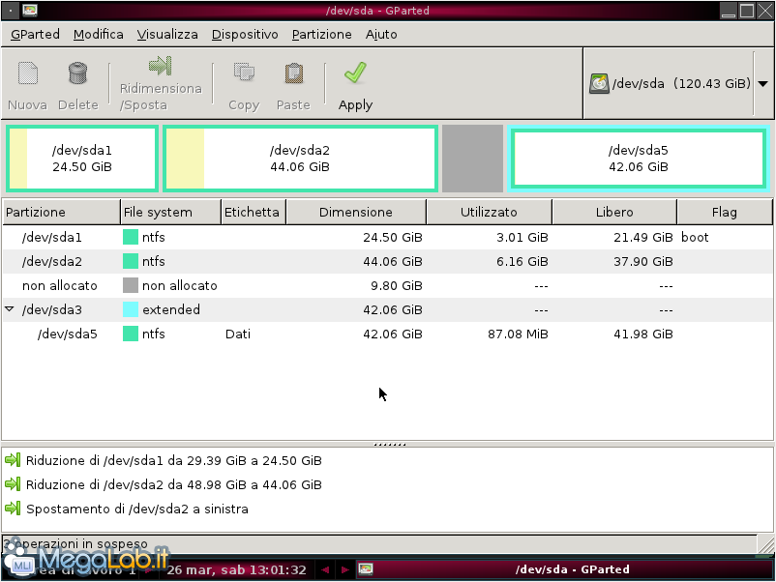Click the 24.50 GiB size cell

(x=393, y=238)
